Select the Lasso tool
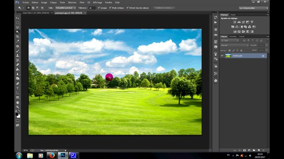 (x=18, y=27)
